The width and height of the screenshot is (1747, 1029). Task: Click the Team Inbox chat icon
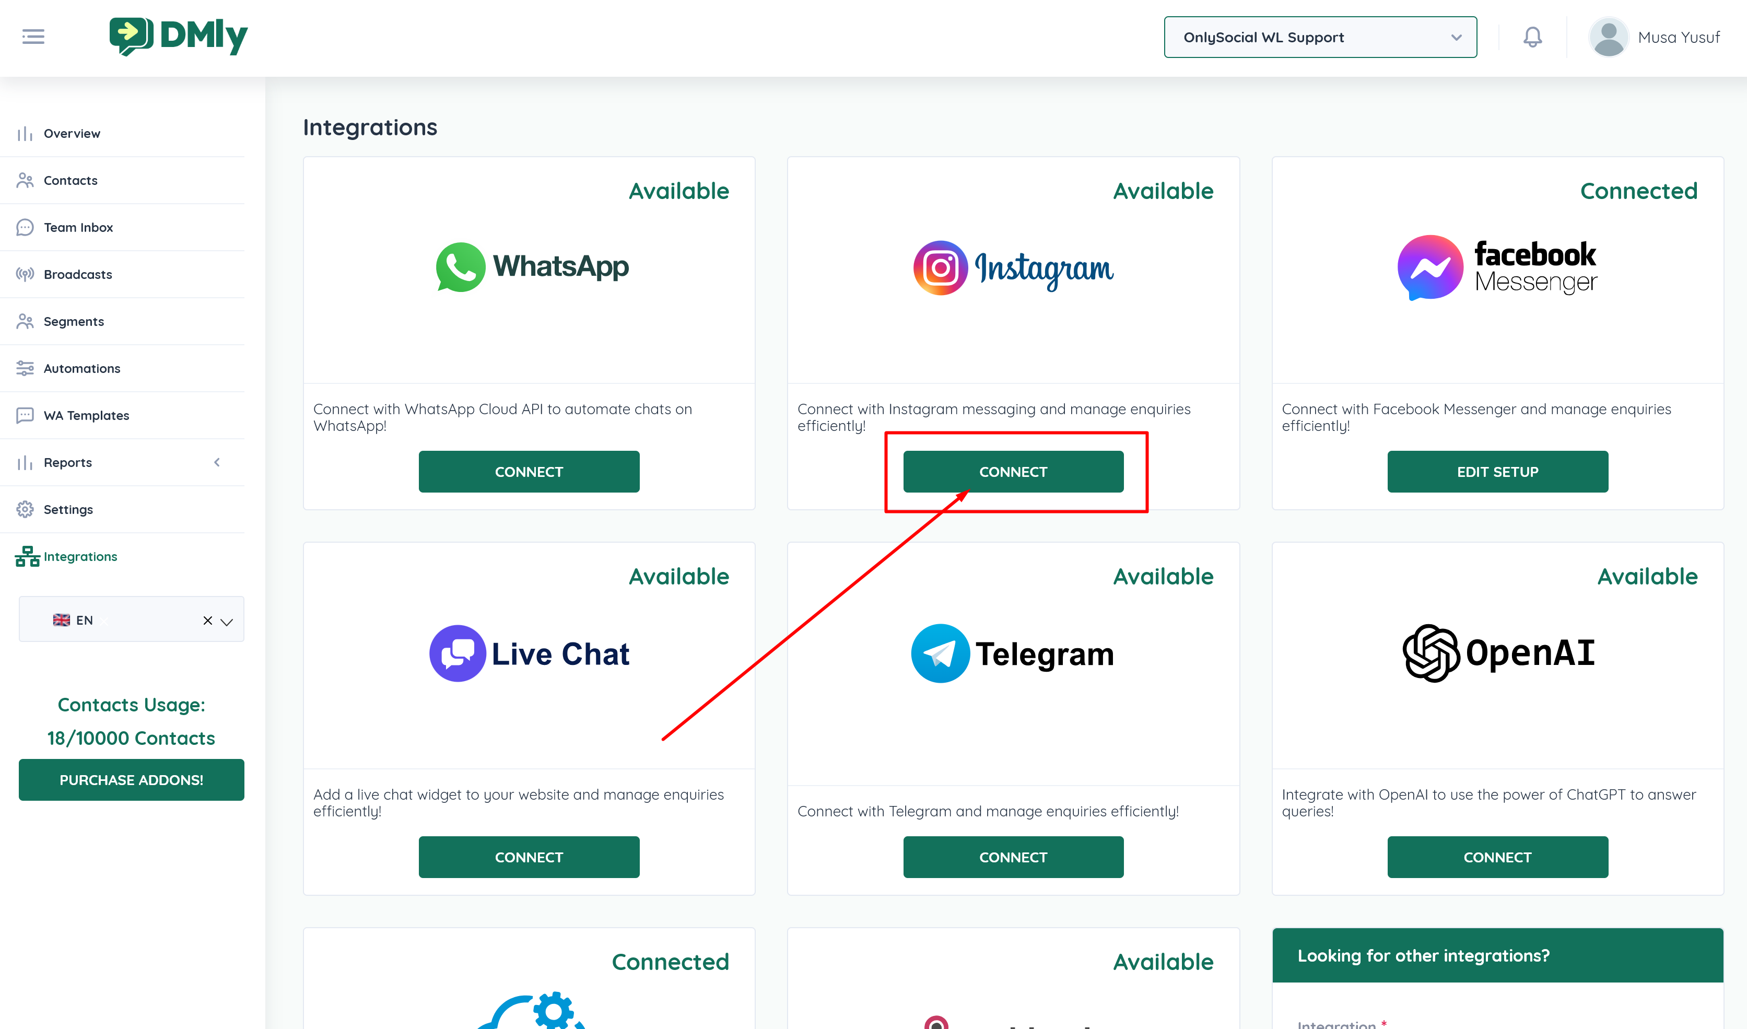(25, 227)
